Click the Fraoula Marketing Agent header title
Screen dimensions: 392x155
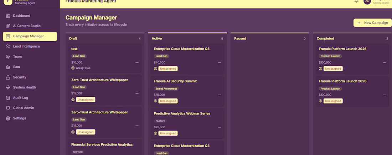click(91, 1)
